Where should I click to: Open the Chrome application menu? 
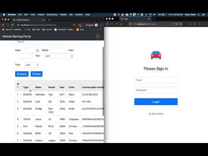click(x=12, y=15)
